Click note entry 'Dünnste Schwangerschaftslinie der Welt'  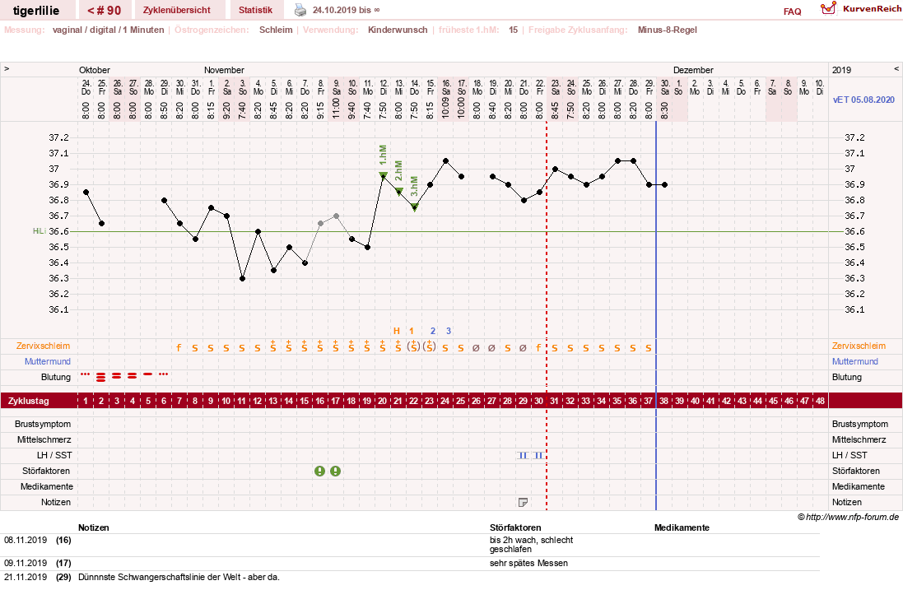click(179, 577)
